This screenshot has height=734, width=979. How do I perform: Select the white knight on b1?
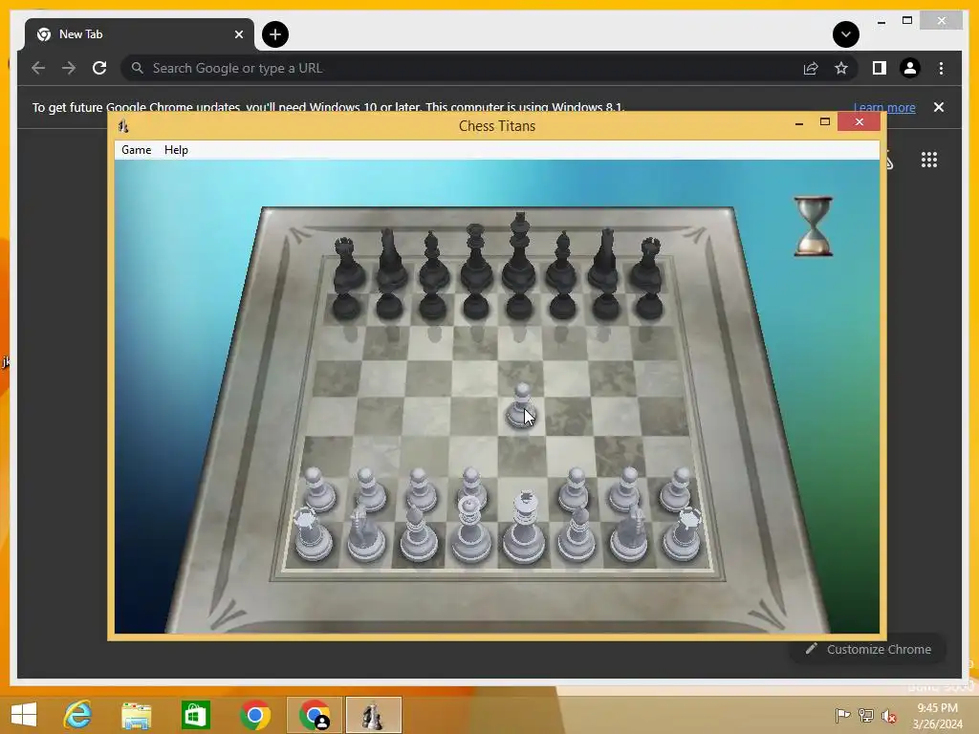[x=366, y=535]
